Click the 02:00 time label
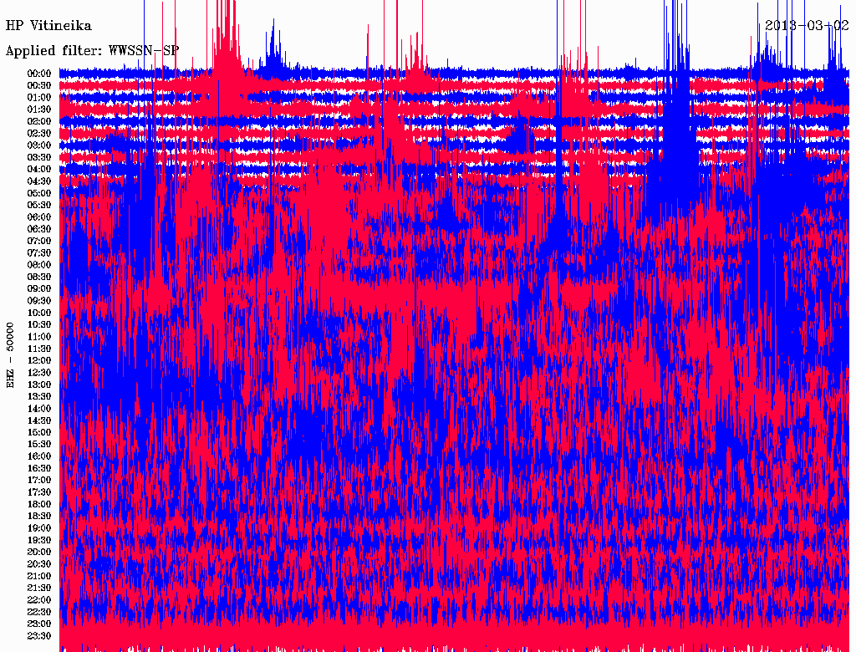 (39, 121)
